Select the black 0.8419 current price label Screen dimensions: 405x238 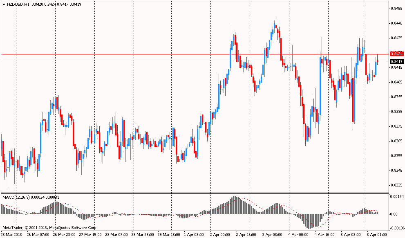pyautogui.click(x=397, y=62)
